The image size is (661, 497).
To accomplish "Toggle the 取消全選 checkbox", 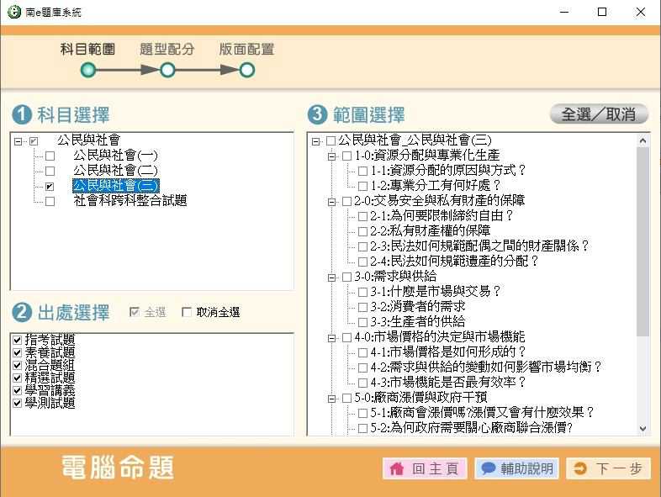I will click(x=187, y=312).
